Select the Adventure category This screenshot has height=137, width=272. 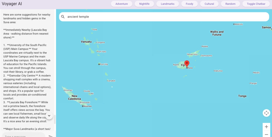(x=121, y=4)
